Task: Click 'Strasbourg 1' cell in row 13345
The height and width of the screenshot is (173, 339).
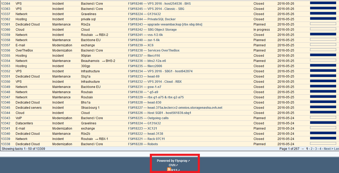Action: 90,108
